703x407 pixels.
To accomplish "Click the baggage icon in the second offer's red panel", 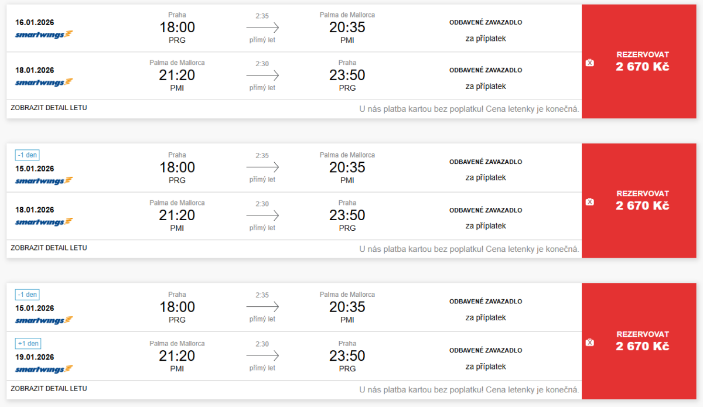I will [x=590, y=201].
